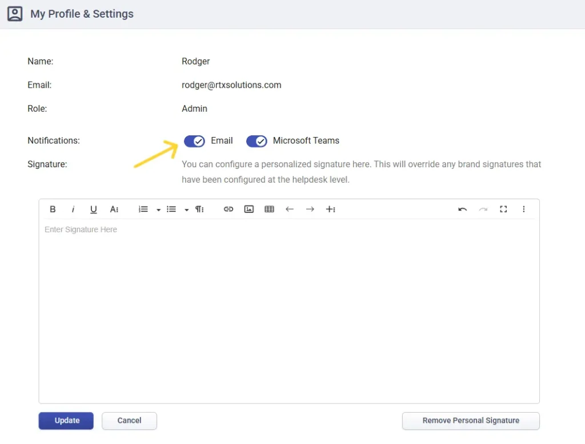
Task: Click the underline formatting icon
Action: click(94, 209)
